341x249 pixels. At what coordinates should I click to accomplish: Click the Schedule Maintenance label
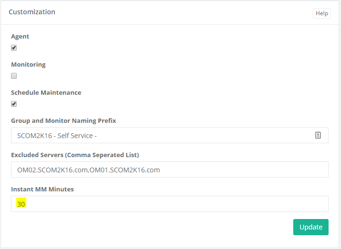click(x=46, y=92)
